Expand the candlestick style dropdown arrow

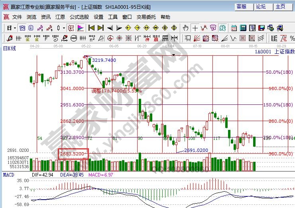64,28
